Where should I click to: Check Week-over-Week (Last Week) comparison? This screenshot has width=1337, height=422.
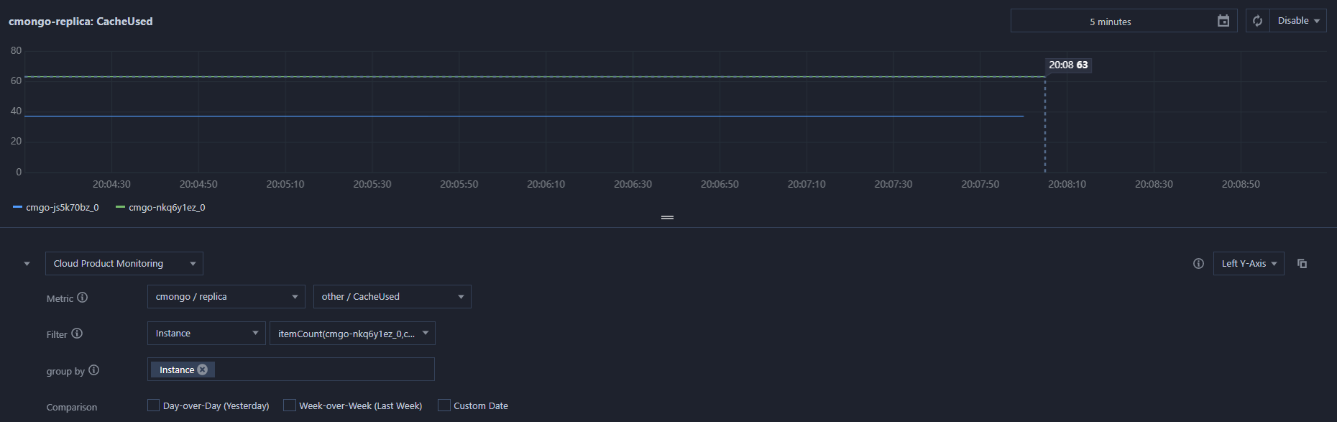pos(290,405)
